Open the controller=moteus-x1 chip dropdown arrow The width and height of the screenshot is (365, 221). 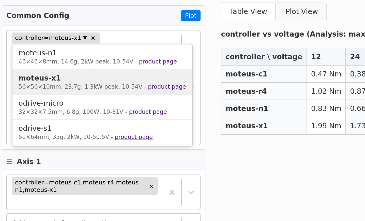pyautogui.click(x=85, y=38)
